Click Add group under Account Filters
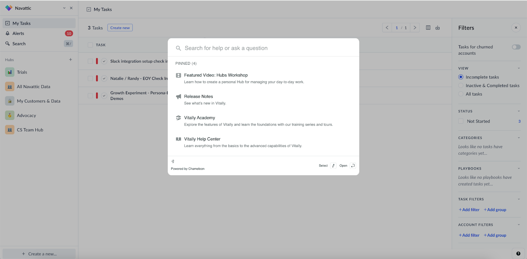Image resolution: width=527 pixels, height=259 pixels. [x=495, y=235]
